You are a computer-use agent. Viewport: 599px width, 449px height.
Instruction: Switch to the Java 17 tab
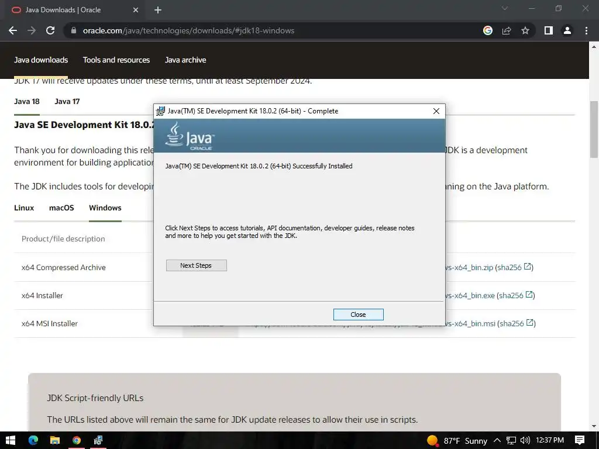67,102
